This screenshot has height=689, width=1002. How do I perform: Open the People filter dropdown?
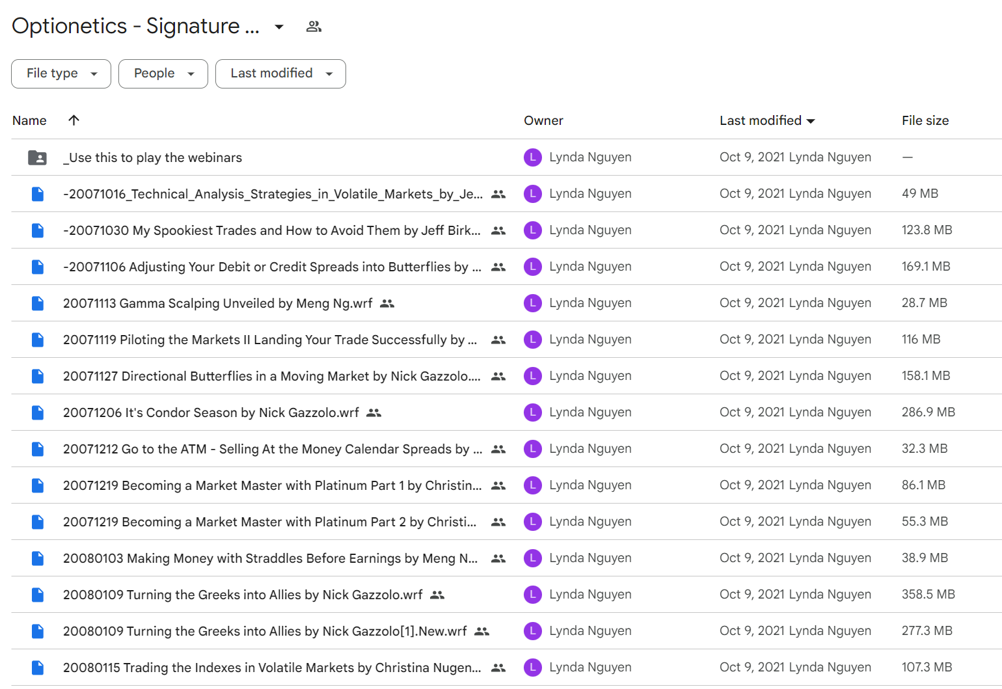(x=163, y=74)
